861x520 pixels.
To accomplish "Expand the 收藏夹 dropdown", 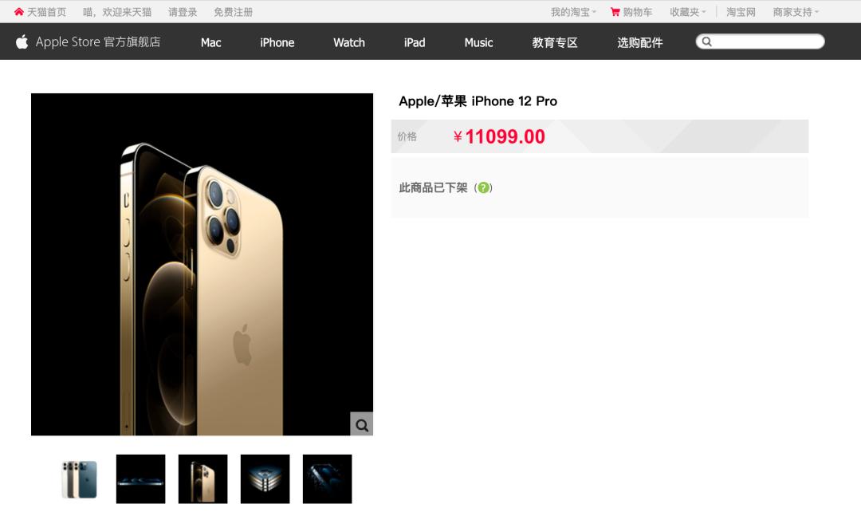I will [x=687, y=12].
